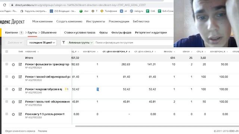Click type icon of Ремонт микроавтобусов row

coord(20,89)
